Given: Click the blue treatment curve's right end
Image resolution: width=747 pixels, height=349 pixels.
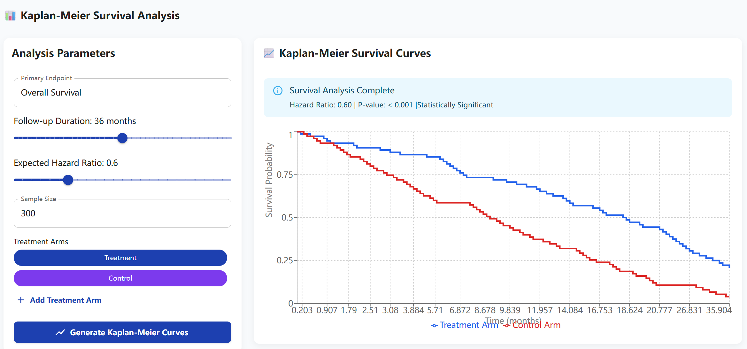Looking at the screenshot, I should click(729, 266).
